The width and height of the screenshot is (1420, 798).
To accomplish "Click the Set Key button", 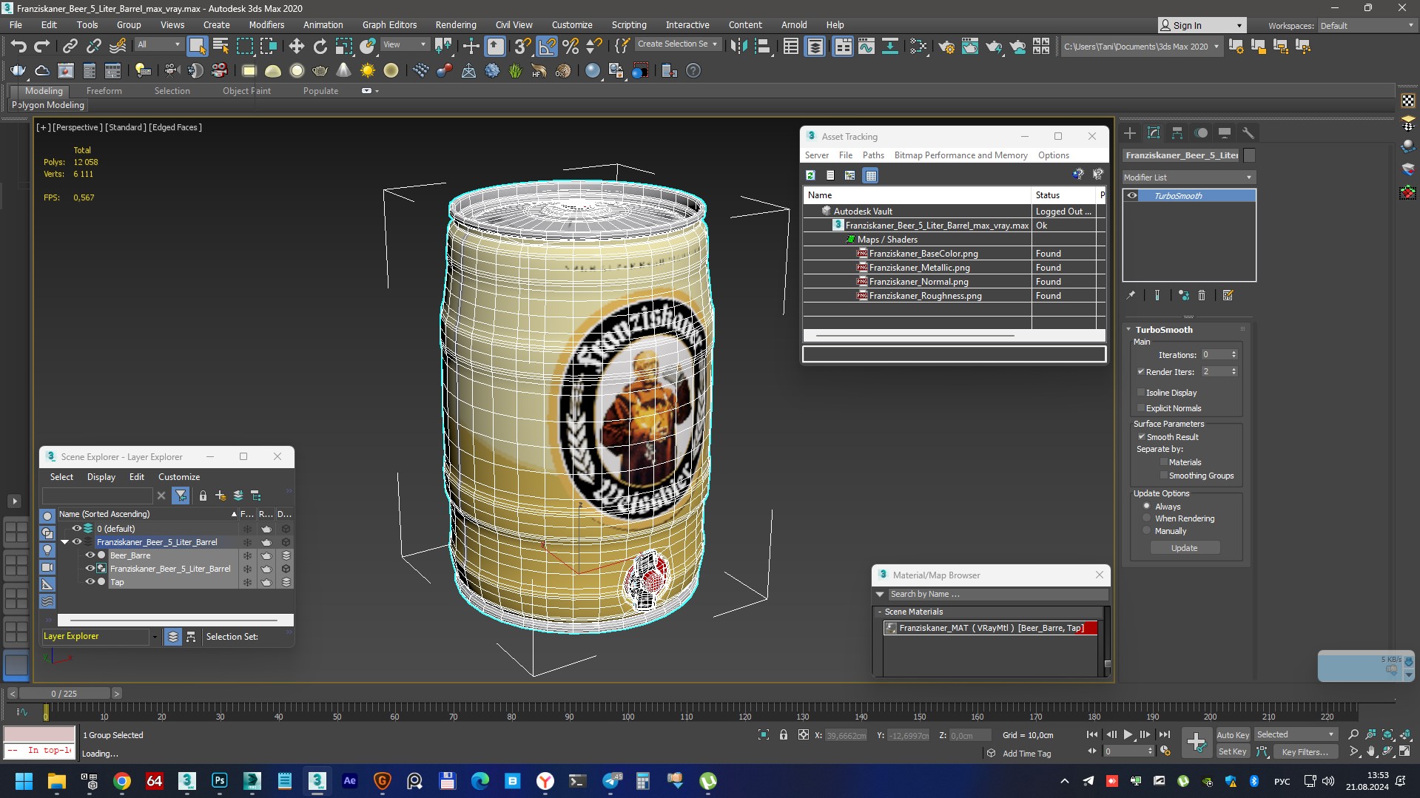I will coord(1233,751).
